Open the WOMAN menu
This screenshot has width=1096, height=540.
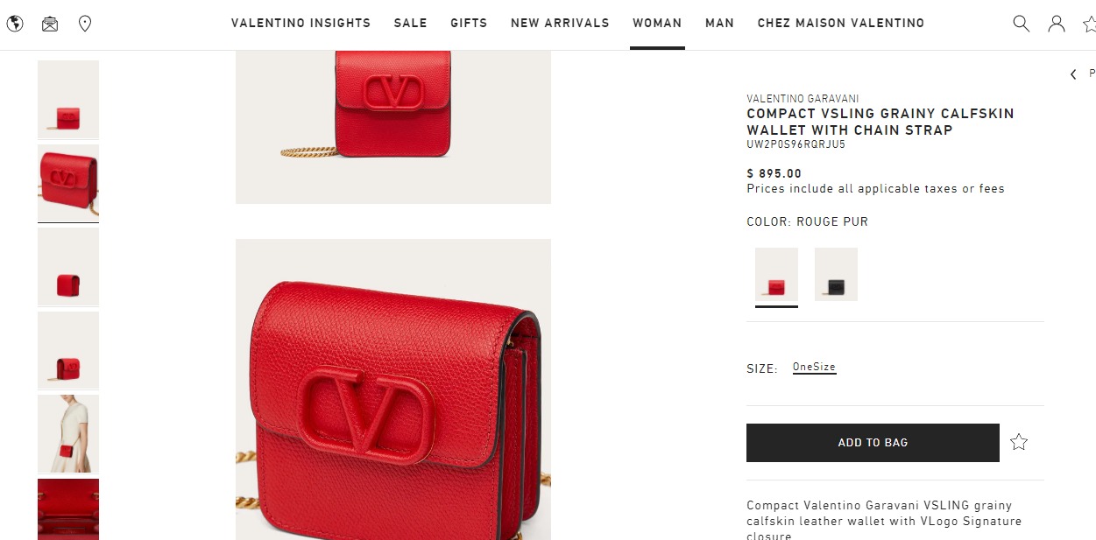click(x=657, y=24)
